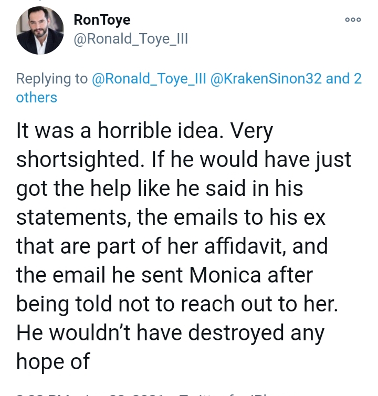Click the blue "others" link text
The height and width of the screenshot is (396, 378).
coord(37,98)
